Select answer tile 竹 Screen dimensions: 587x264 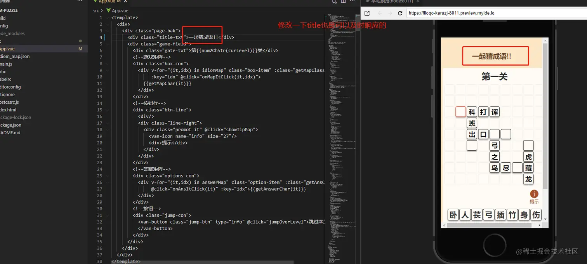click(x=512, y=215)
